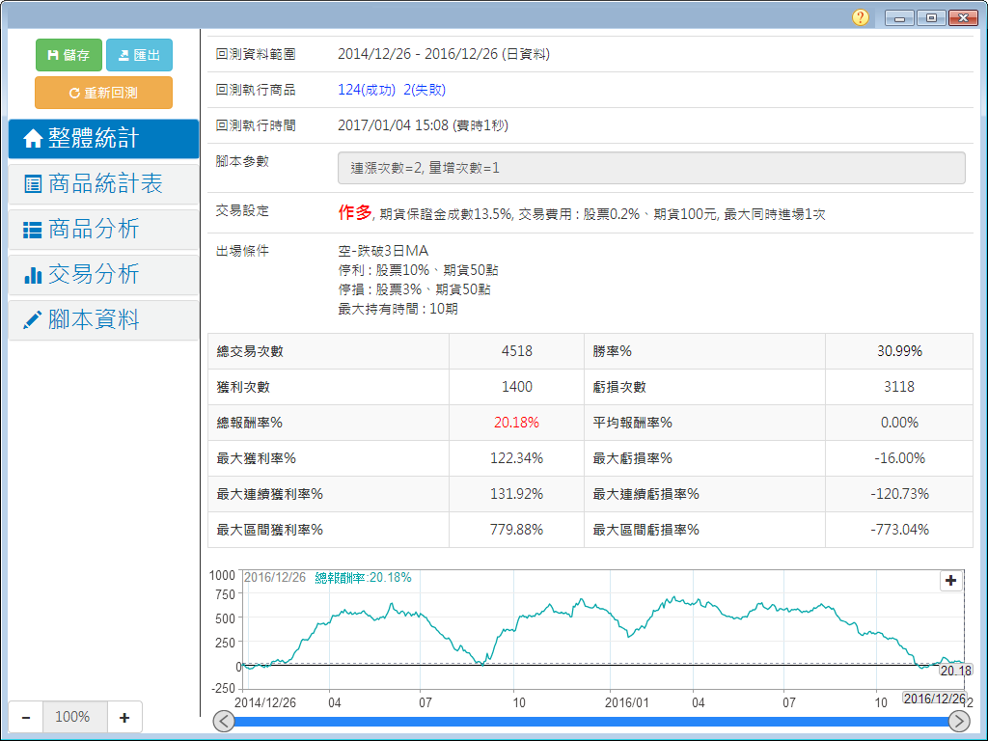Click max interval profit value 779.88%
This screenshot has height=741, width=988.
click(x=517, y=530)
